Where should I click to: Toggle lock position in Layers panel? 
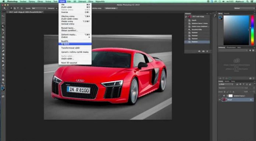pos(231,92)
